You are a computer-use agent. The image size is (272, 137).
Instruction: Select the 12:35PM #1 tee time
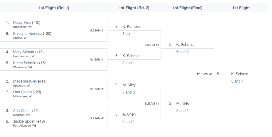click(x=204, y=74)
